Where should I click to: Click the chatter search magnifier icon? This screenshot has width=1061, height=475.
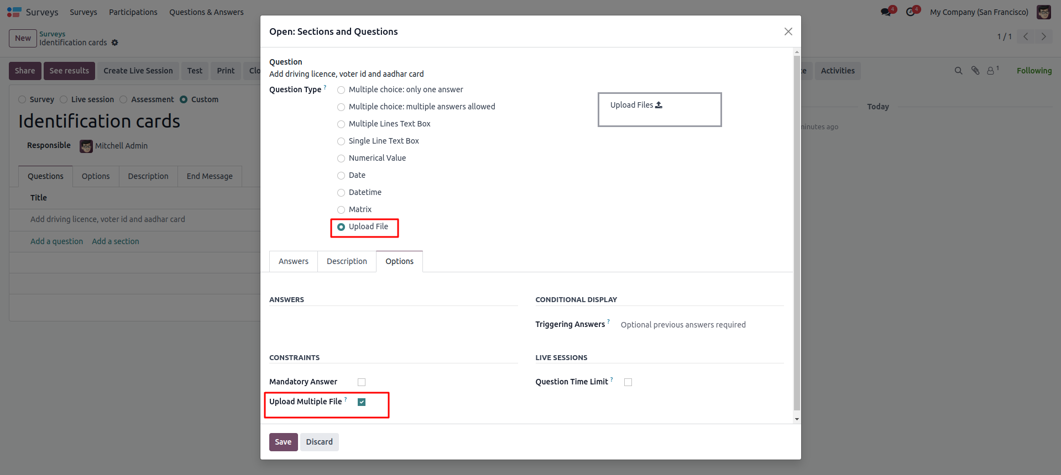click(x=958, y=71)
